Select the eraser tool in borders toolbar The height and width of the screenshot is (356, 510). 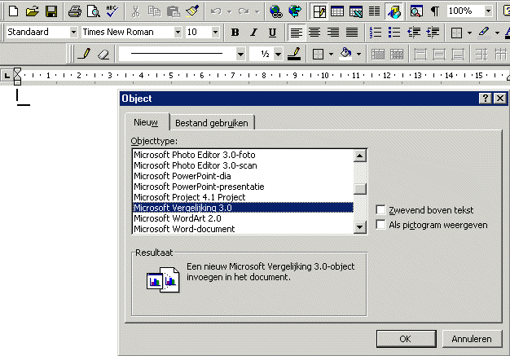pyautogui.click(x=103, y=55)
